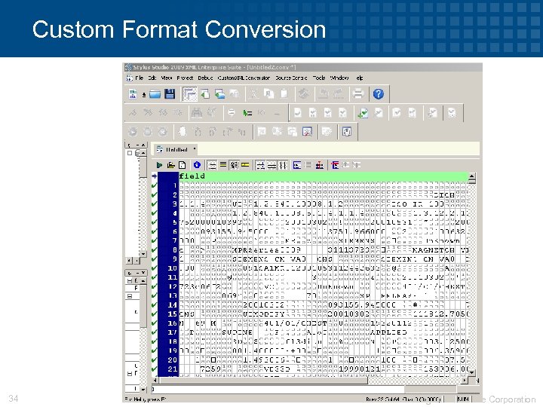Open the Tools menu

[318, 78]
